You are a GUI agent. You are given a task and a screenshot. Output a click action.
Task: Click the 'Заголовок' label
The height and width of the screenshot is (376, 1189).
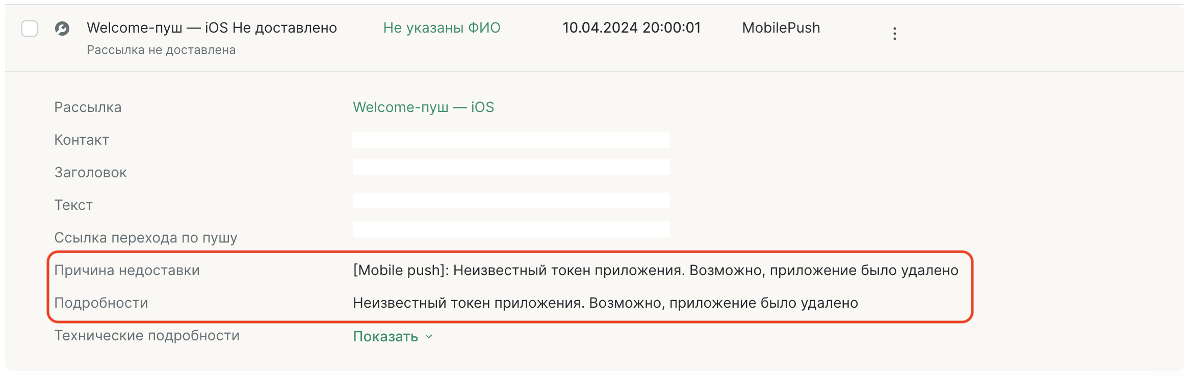tap(90, 172)
